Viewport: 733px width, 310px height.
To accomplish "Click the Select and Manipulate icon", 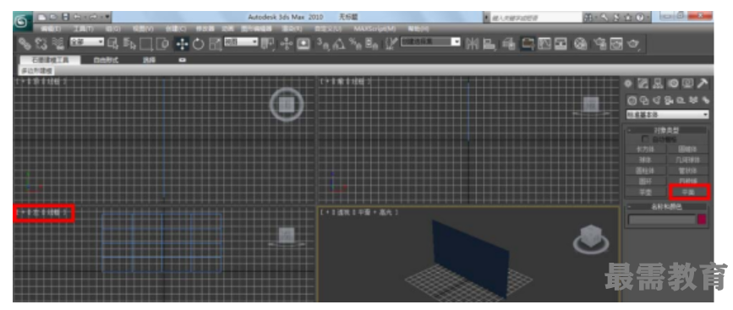I will [x=287, y=44].
